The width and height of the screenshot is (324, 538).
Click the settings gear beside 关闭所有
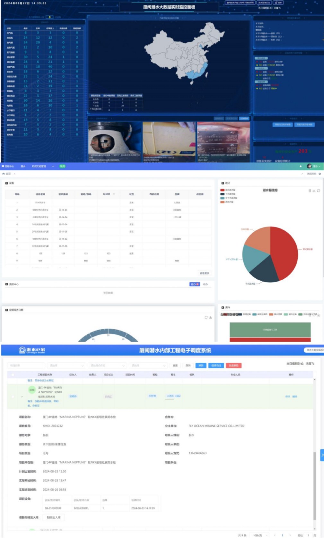click(320, 174)
